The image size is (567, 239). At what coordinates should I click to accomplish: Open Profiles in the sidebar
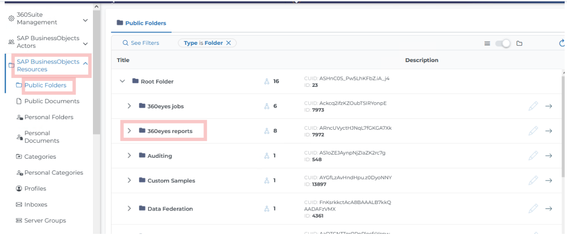pos(35,189)
